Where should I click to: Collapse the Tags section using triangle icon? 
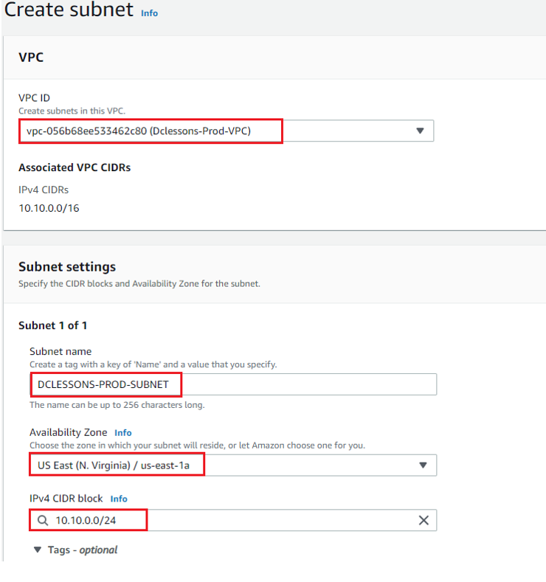(38, 550)
